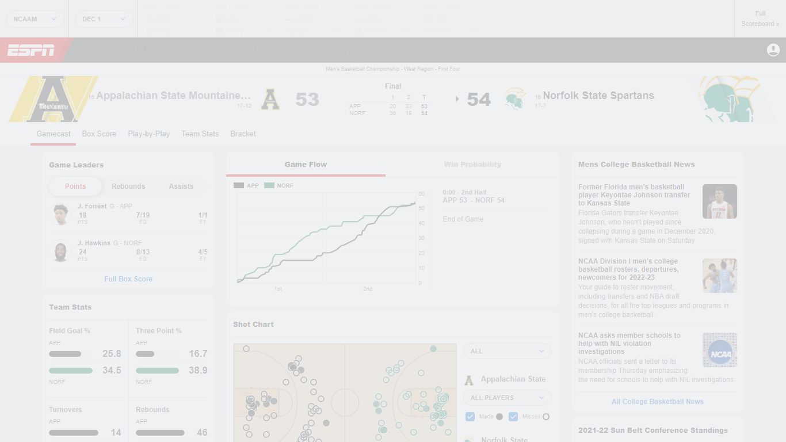The width and height of the screenshot is (786, 442).
Task: Click the 38.9 three point value
Action: click(198, 371)
